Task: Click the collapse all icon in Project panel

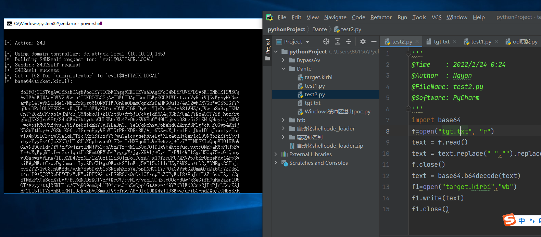Action: 349,41
